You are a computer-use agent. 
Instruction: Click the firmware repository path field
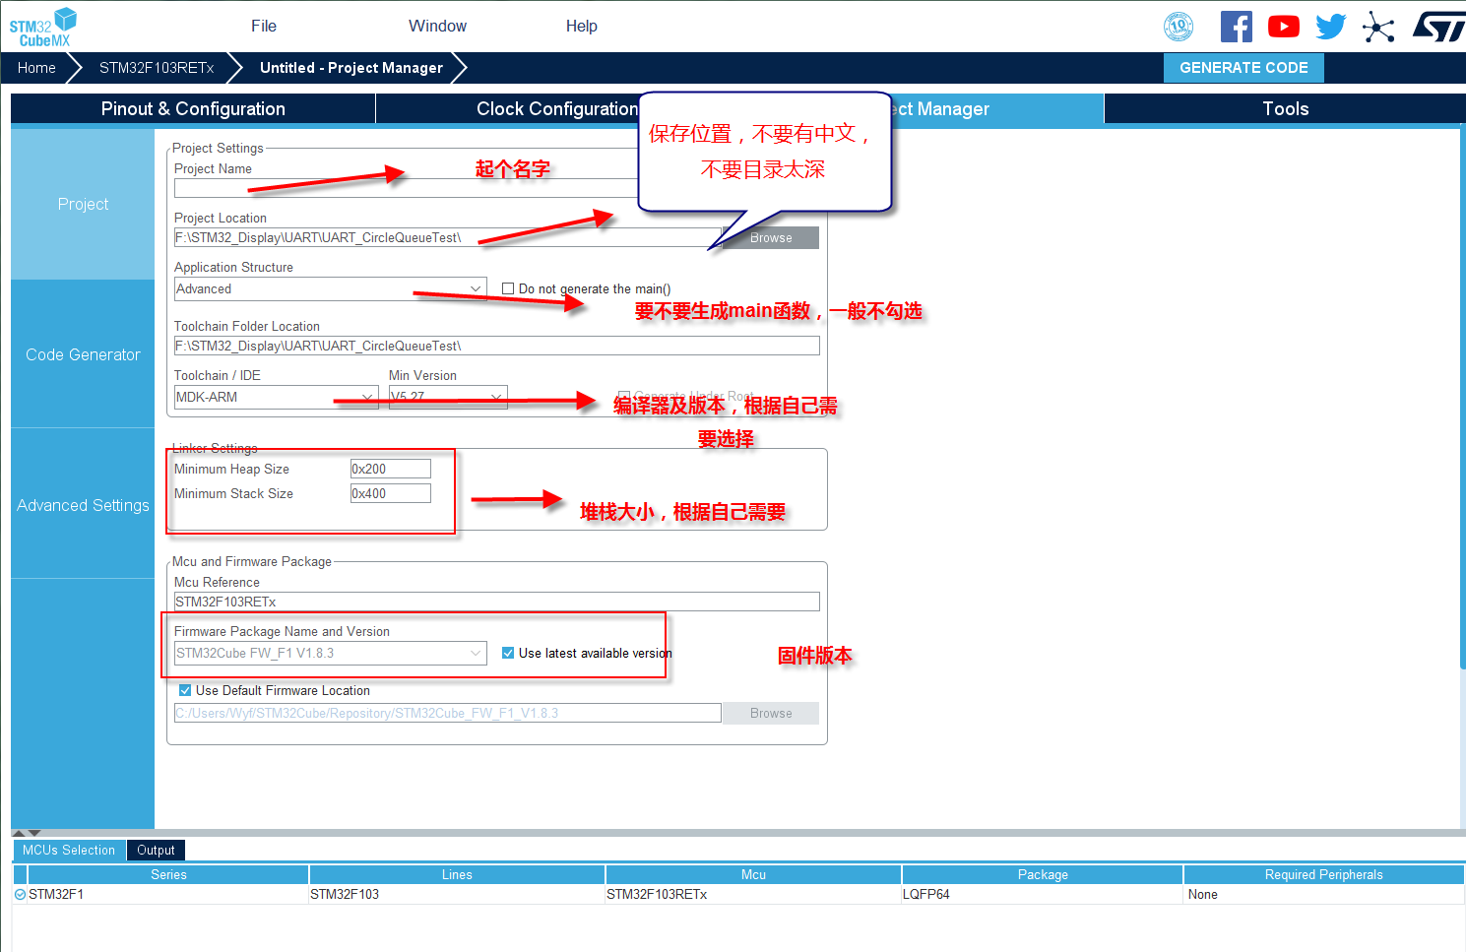coord(448,713)
